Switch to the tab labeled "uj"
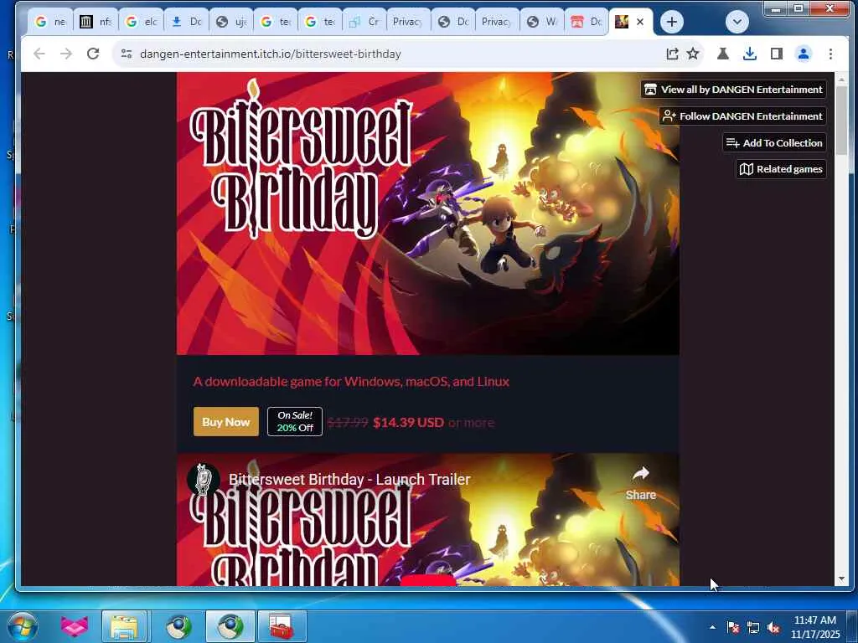Screen dimensions: 858x643 [x=231, y=22]
